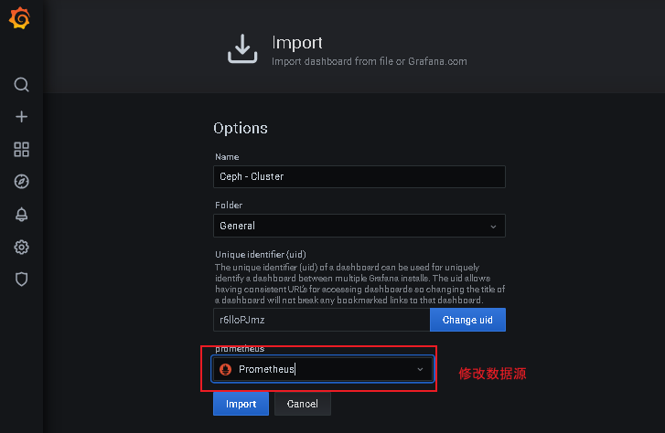The image size is (665, 433).
Task: Expand the Folder dropdown showing General
Action: click(x=359, y=226)
